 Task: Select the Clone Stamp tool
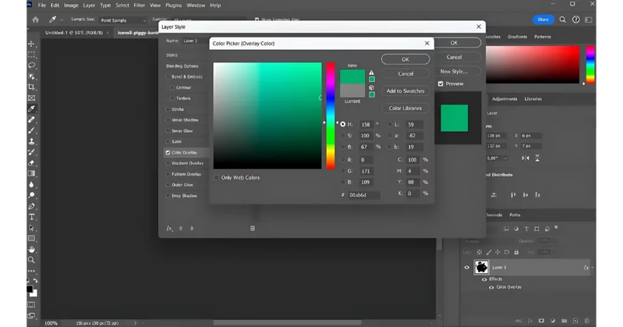(x=32, y=141)
